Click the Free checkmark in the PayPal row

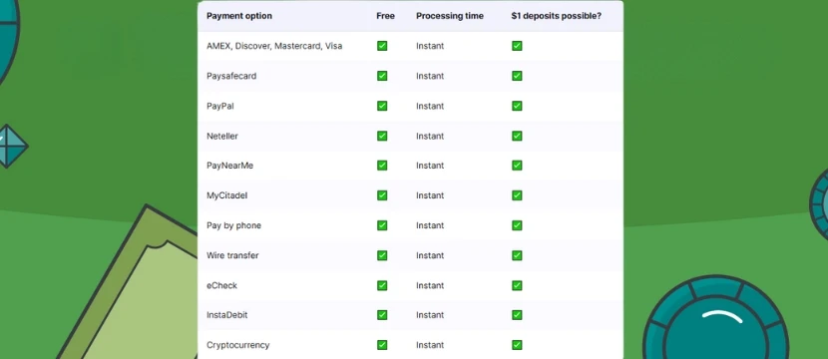(x=382, y=106)
